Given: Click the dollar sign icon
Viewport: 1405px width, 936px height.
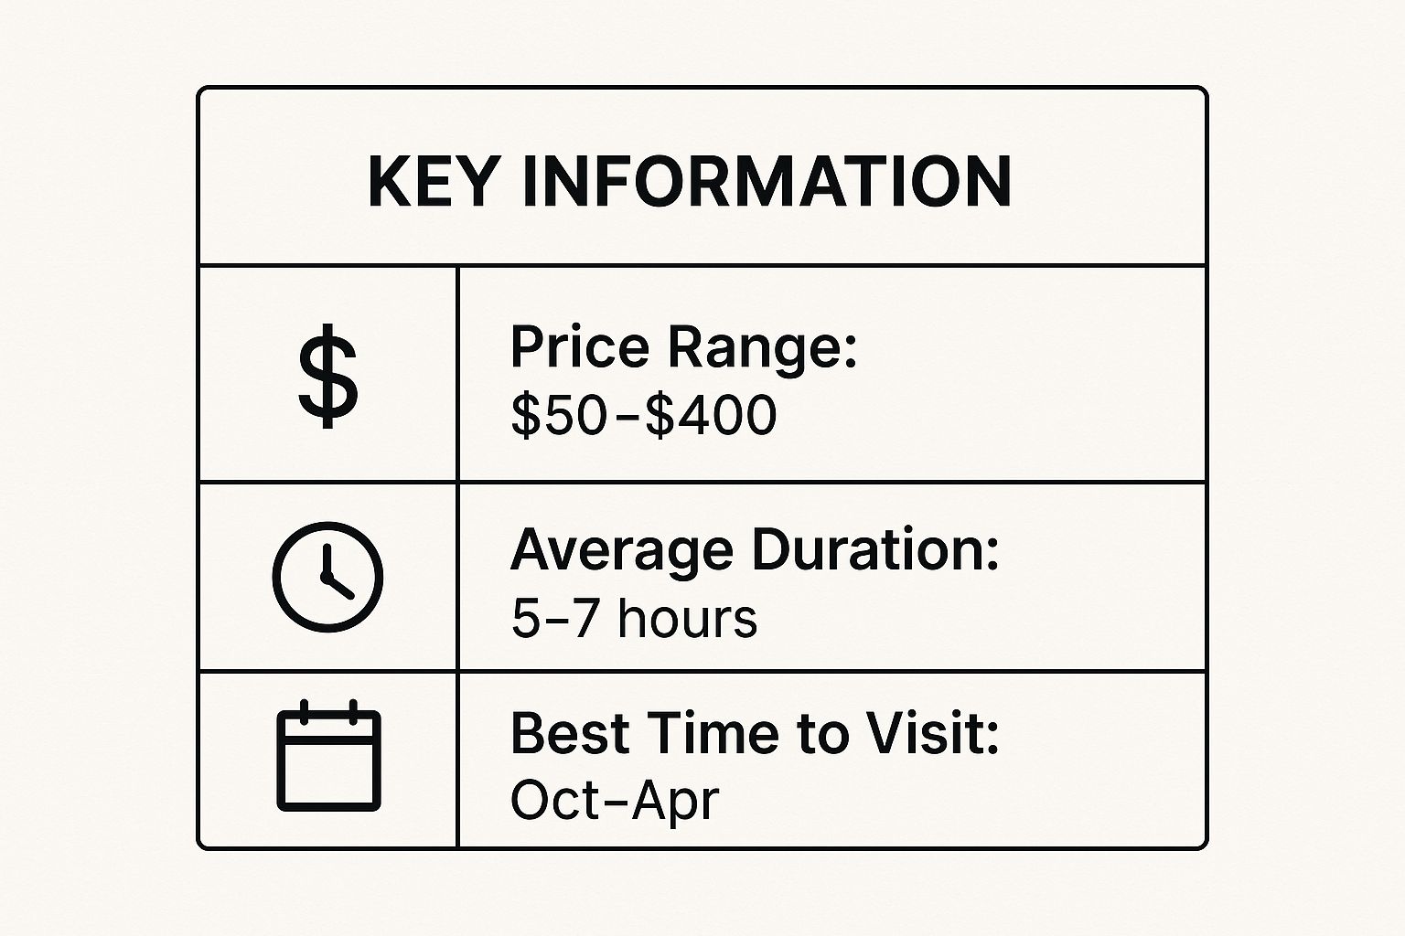Looking at the screenshot, I should [x=328, y=379].
